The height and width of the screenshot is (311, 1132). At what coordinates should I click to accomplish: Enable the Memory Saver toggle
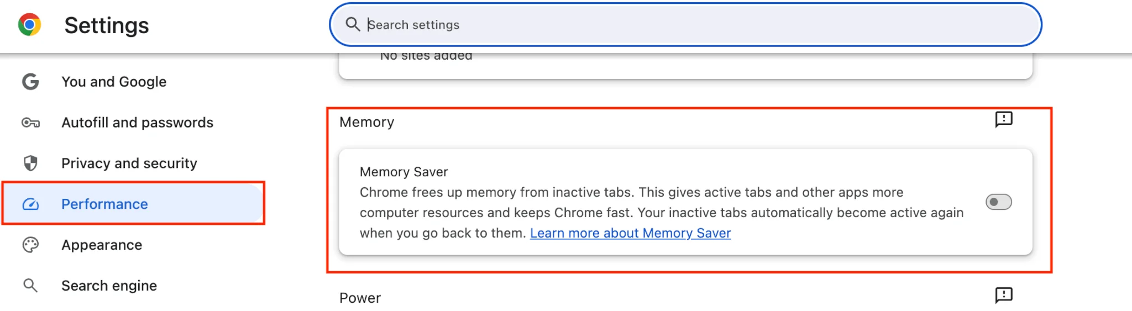pyautogui.click(x=998, y=202)
